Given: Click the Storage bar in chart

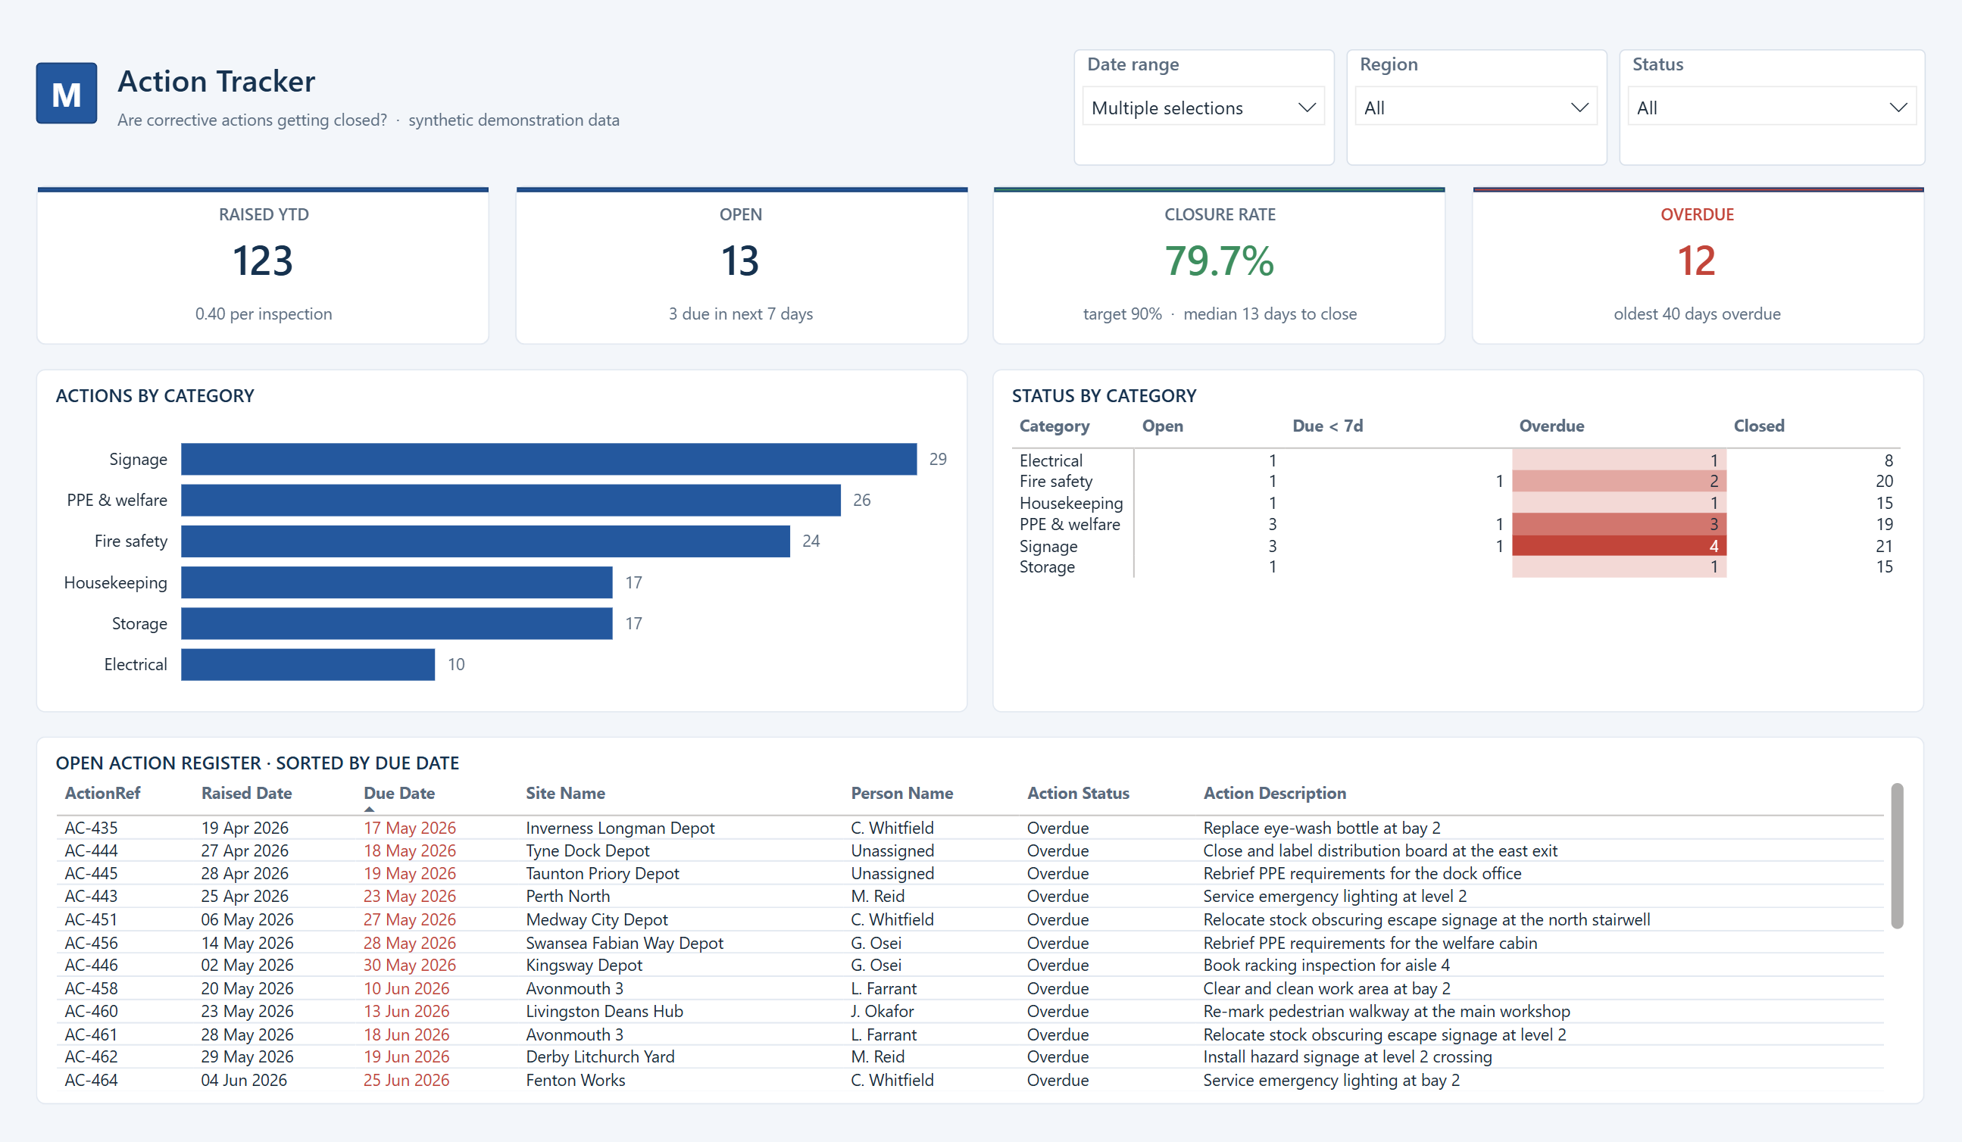Looking at the screenshot, I should [x=396, y=623].
